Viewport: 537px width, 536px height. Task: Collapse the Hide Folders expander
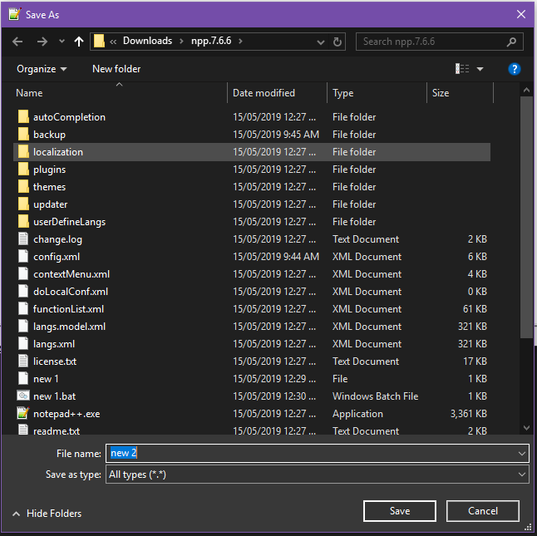point(47,514)
